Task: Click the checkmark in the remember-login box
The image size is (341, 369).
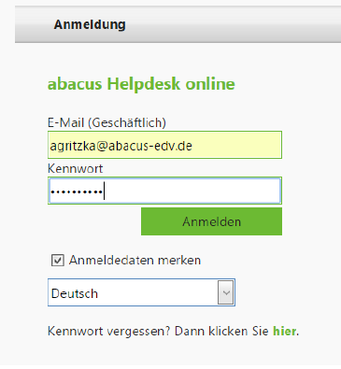Action: click(x=58, y=260)
